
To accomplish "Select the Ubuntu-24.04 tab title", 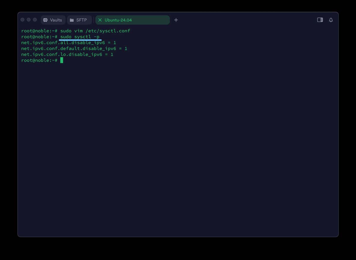I will point(118,20).
